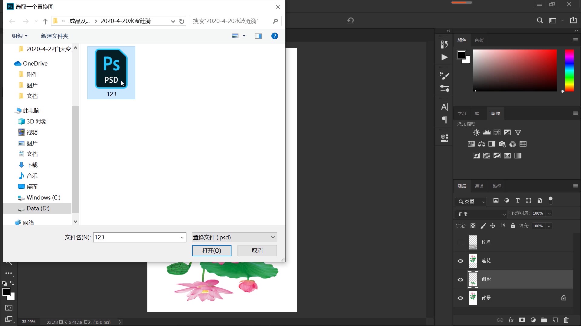Viewport: 581px width, 326px height.
Task: Expand the 正常 blend mode dropdown
Action: click(x=481, y=214)
